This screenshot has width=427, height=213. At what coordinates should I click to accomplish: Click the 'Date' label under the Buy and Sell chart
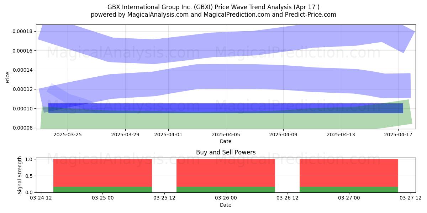(x=226, y=205)
